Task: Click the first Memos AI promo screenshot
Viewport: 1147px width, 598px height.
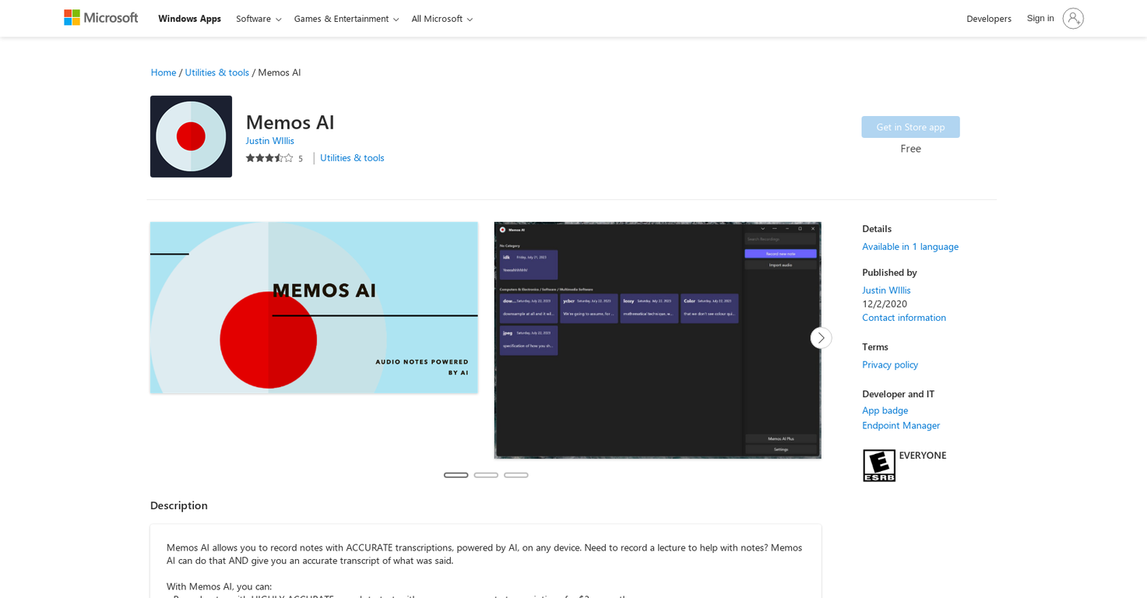Action: 313,308
